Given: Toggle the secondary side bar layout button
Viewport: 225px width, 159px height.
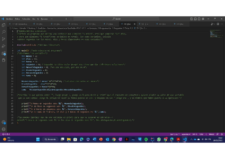Looking at the screenshot, I should (199, 19).
